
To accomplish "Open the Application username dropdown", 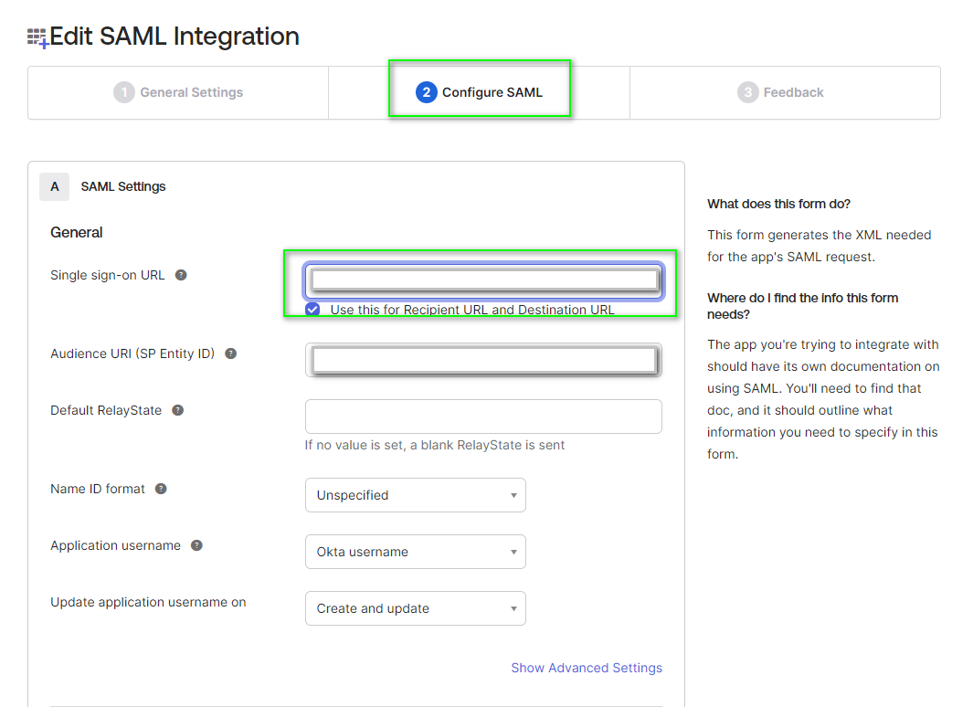I will [415, 552].
